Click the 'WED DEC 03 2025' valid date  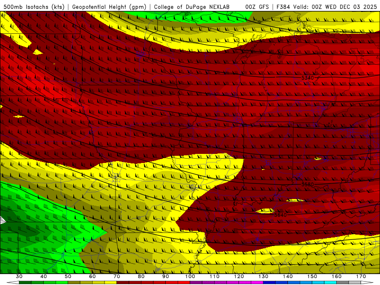351,7
